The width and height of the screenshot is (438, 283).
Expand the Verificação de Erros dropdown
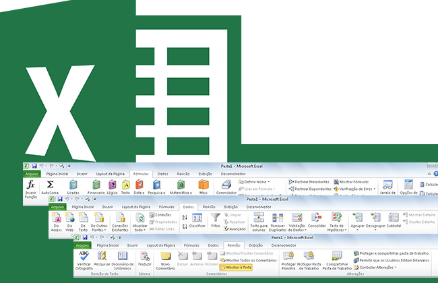pyautogui.click(x=374, y=189)
